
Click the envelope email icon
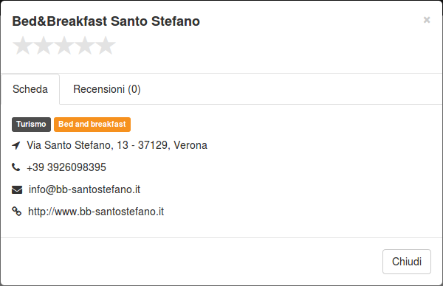(x=17, y=190)
